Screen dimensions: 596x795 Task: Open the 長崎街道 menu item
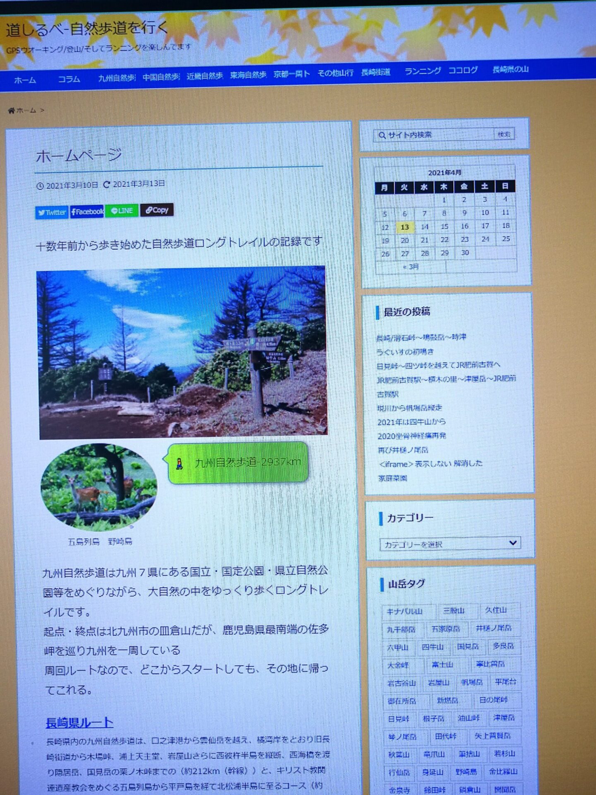coord(376,72)
